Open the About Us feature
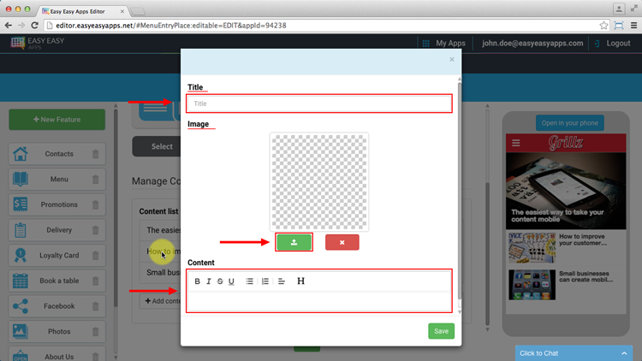The height and width of the screenshot is (361, 642). (56, 355)
